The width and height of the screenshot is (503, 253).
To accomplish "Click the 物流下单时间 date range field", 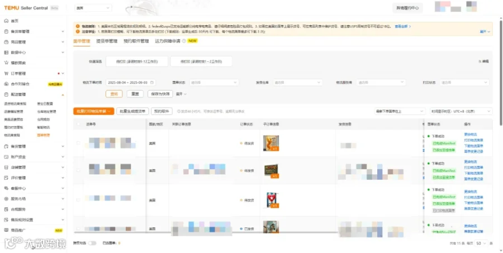I will 131,83.
